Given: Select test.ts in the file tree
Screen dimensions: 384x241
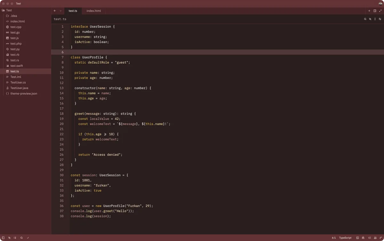Looking at the screenshot, I should [x=26, y=71].
